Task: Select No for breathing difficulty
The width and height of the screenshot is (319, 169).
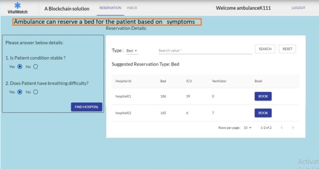Action: click(36, 92)
